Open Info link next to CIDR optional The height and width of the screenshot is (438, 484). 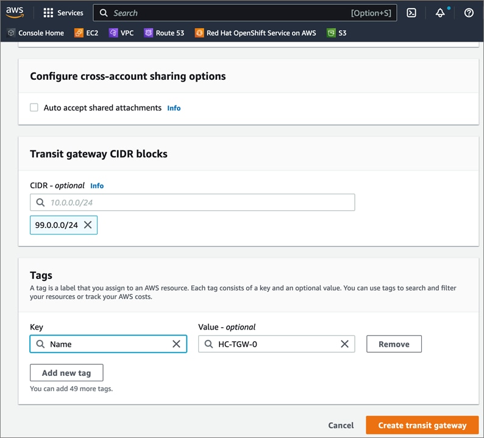pos(97,186)
